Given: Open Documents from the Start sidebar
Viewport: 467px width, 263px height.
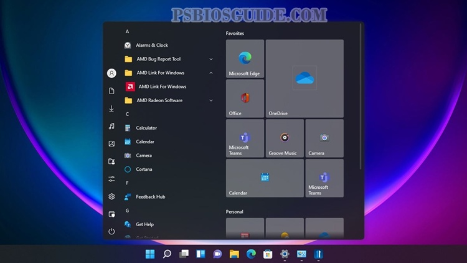Looking at the screenshot, I should 111,90.
